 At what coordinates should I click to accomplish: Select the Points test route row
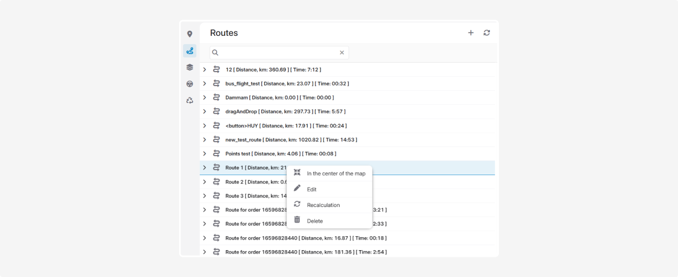click(x=281, y=153)
